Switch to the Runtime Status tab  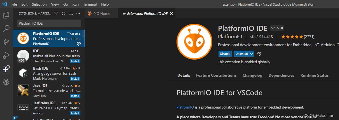[314, 75]
